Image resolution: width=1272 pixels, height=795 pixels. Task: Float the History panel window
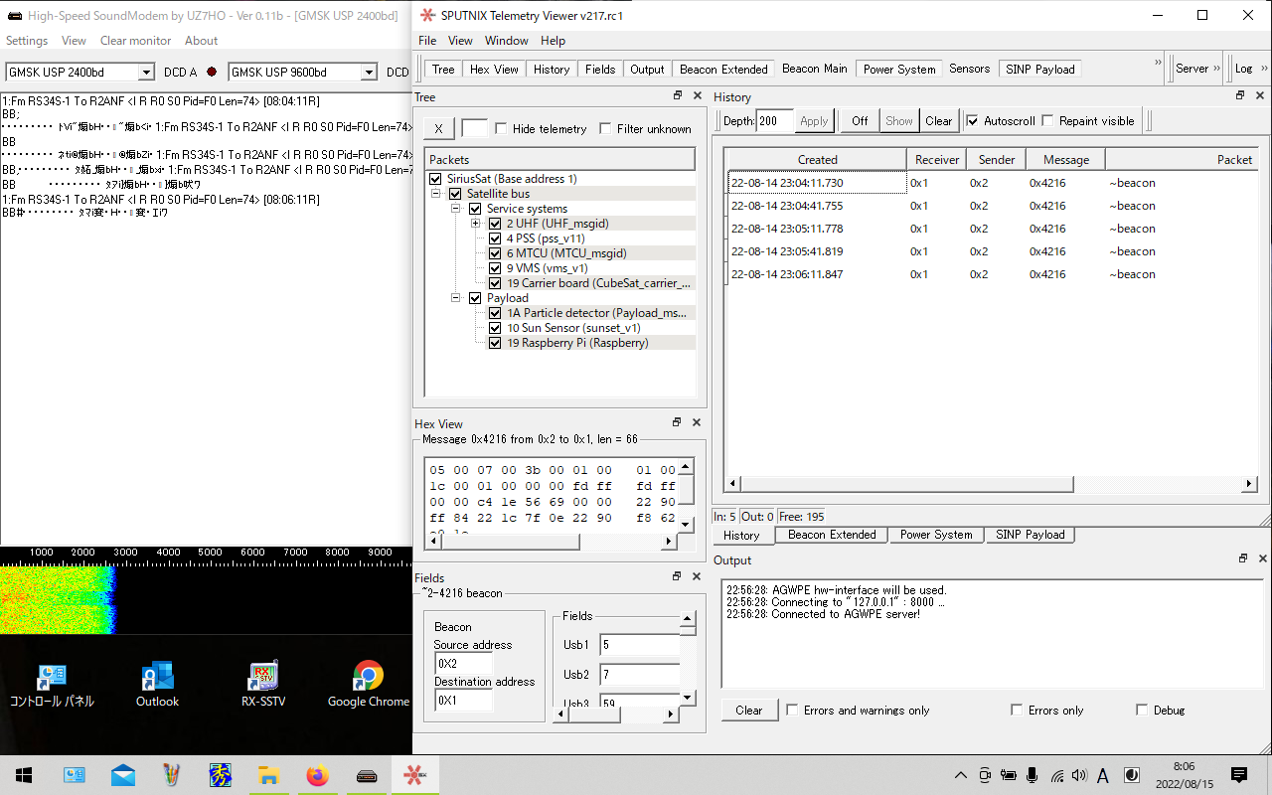point(1240,96)
